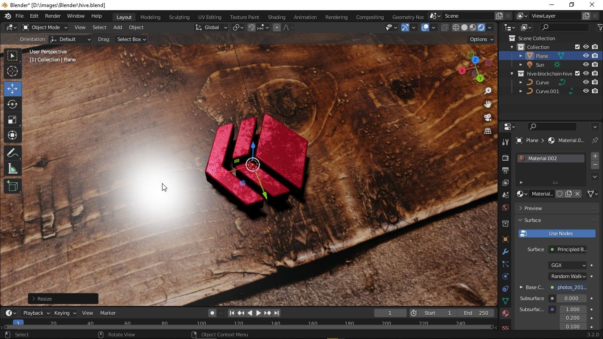Open the viewport Options dropdown

tap(482, 39)
